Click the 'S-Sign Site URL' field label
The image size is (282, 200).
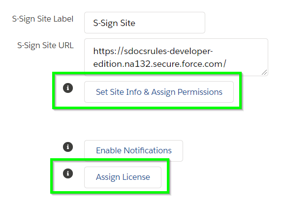click(x=45, y=45)
